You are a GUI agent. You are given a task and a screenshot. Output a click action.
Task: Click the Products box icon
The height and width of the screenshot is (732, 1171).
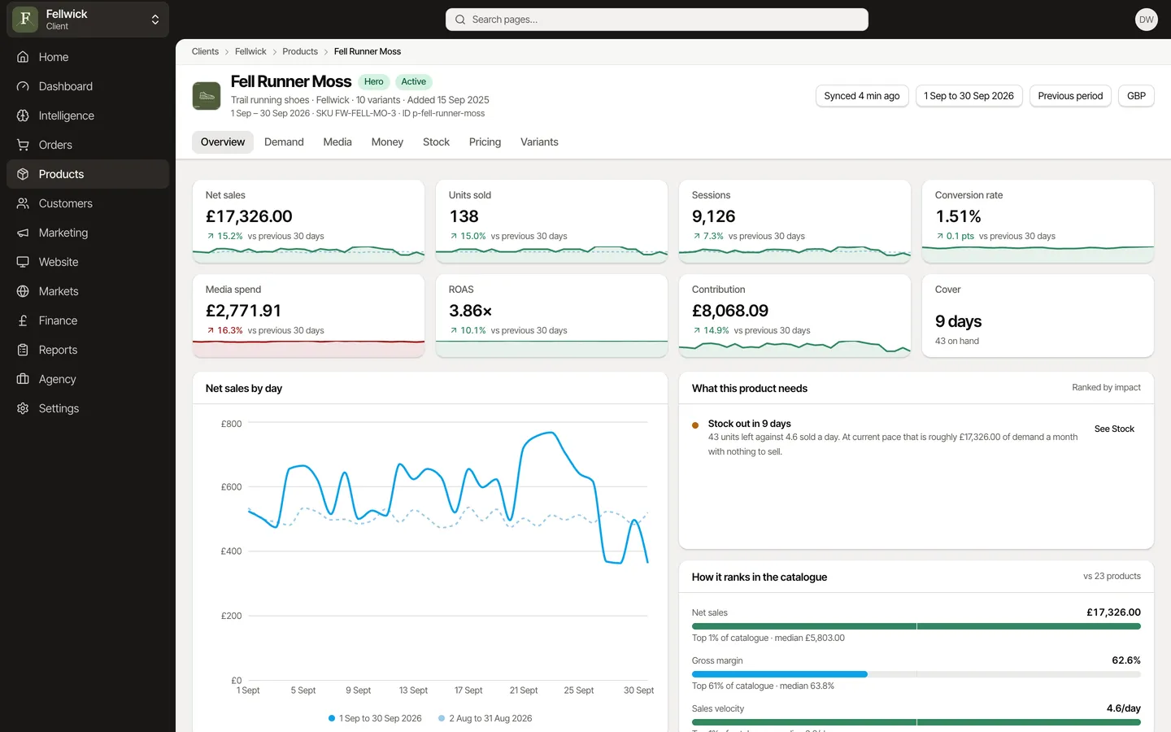point(23,174)
